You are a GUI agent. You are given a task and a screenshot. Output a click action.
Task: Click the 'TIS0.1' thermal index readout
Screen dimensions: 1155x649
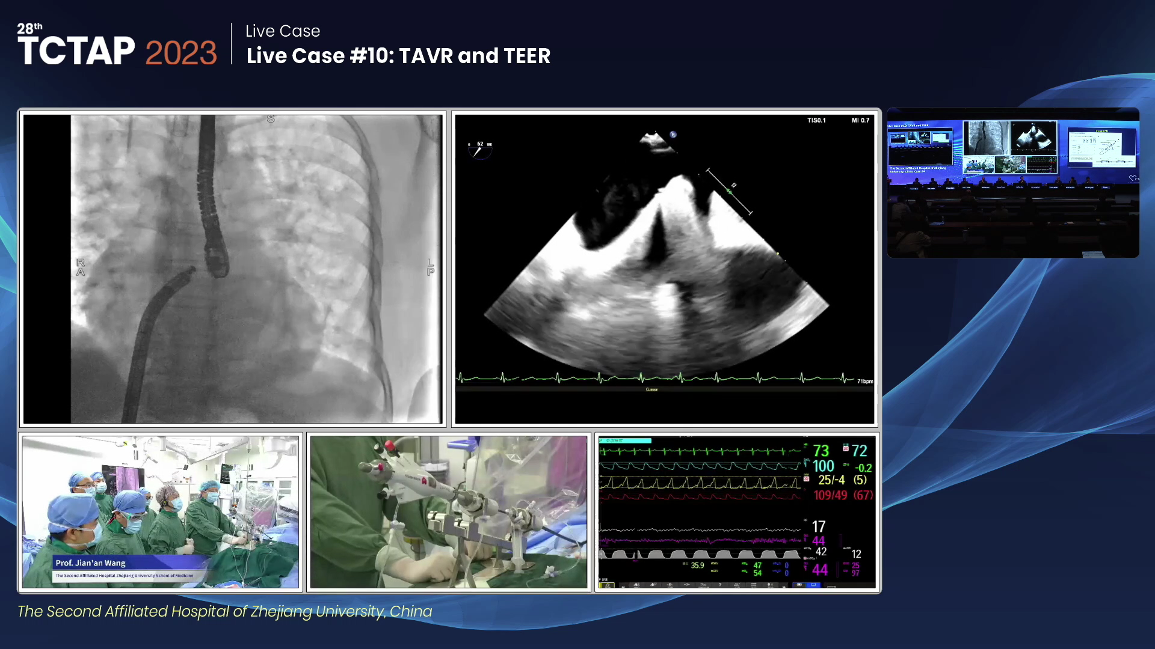click(x=816, y=120)
